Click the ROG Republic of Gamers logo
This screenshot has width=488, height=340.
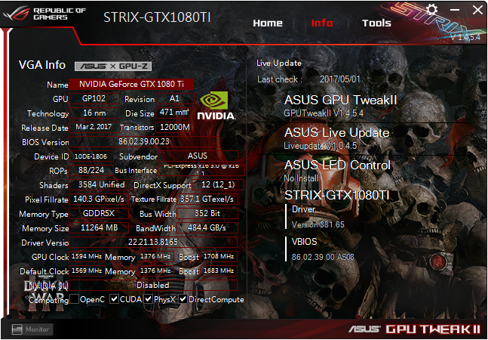[x=44, y=14]
